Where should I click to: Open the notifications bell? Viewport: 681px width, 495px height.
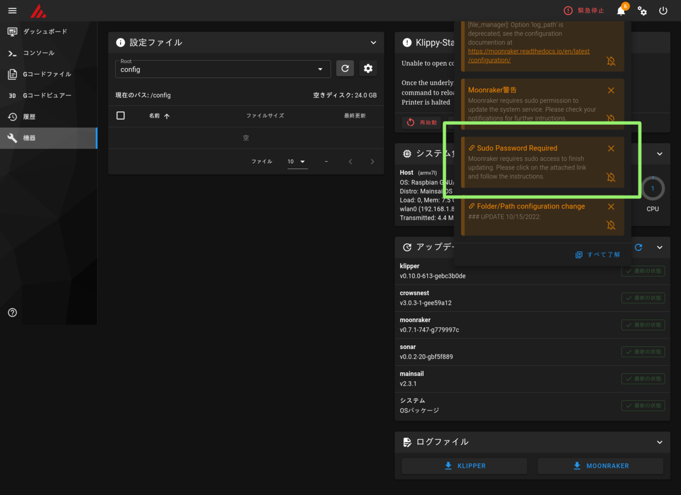[x=621, y=11]
